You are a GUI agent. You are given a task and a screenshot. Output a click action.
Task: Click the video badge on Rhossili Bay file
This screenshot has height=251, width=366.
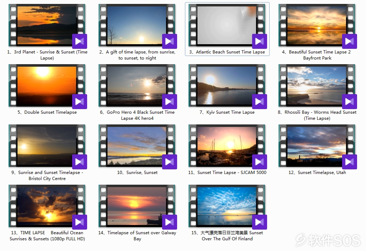350,102
